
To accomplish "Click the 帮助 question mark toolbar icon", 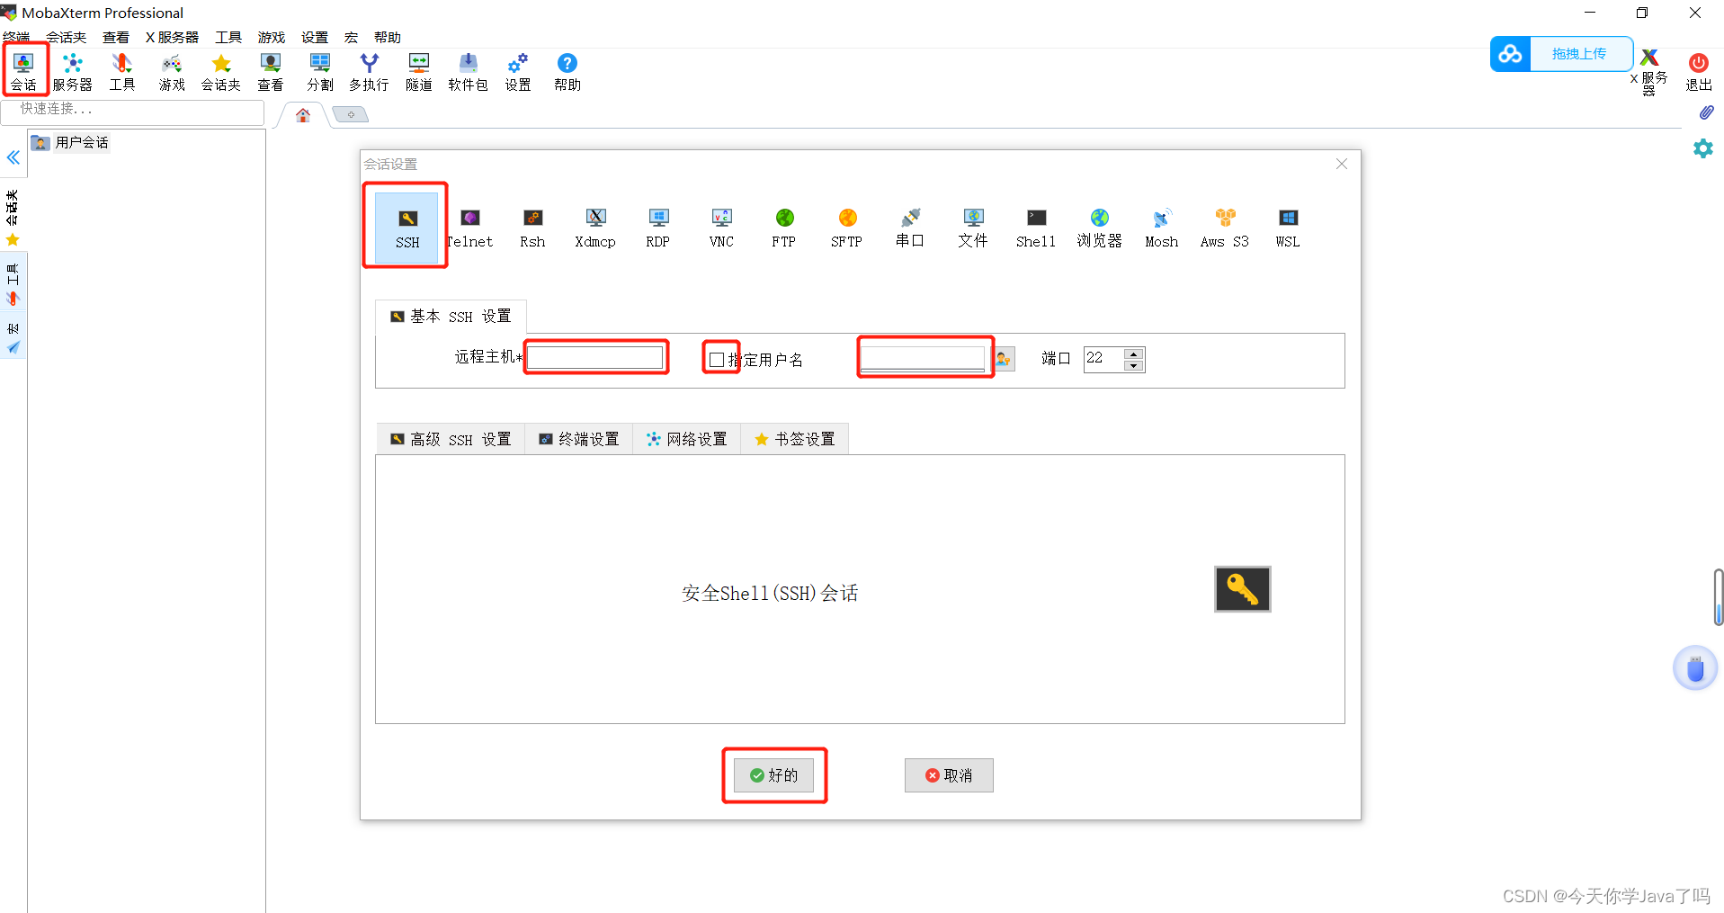I will click(567, 70).
